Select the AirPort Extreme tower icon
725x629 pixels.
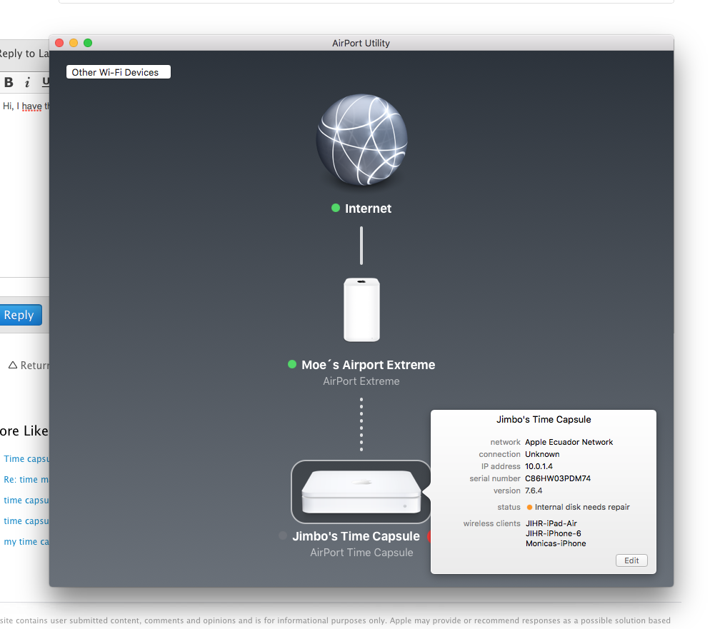[361, 310]
